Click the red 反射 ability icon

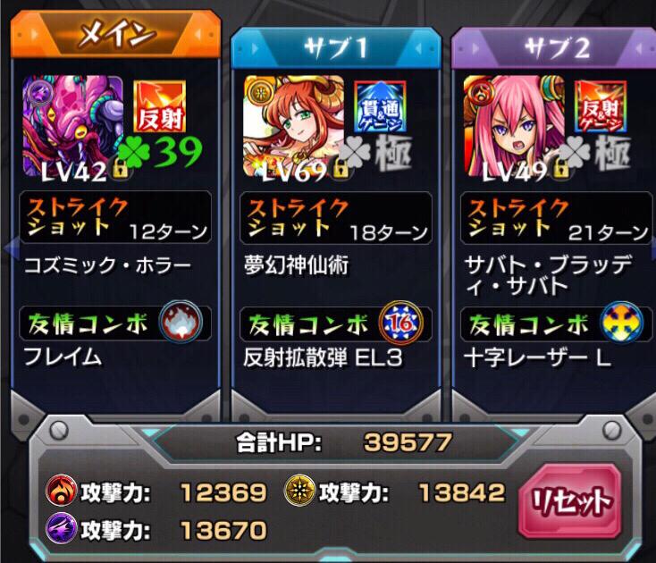[159, 106]
